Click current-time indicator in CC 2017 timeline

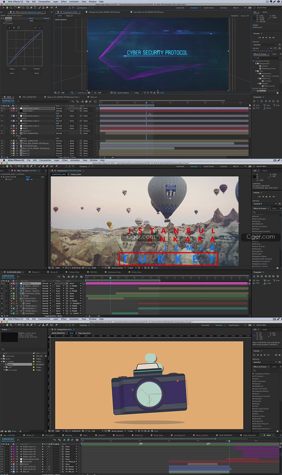point(146,103)
